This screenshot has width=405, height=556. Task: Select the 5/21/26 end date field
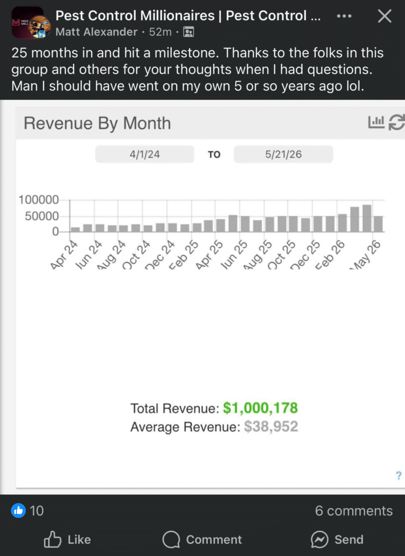(284, 154)
